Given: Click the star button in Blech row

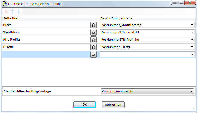Looking at the screenshot, I should (x=93, y=25).
